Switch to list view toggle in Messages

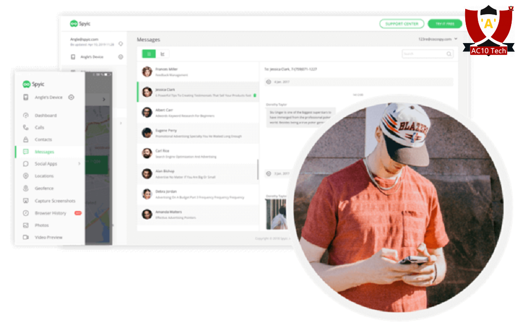[x=149, y=54]
